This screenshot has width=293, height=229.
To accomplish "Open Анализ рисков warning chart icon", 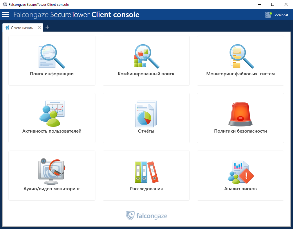I will [x=241, y=172].
